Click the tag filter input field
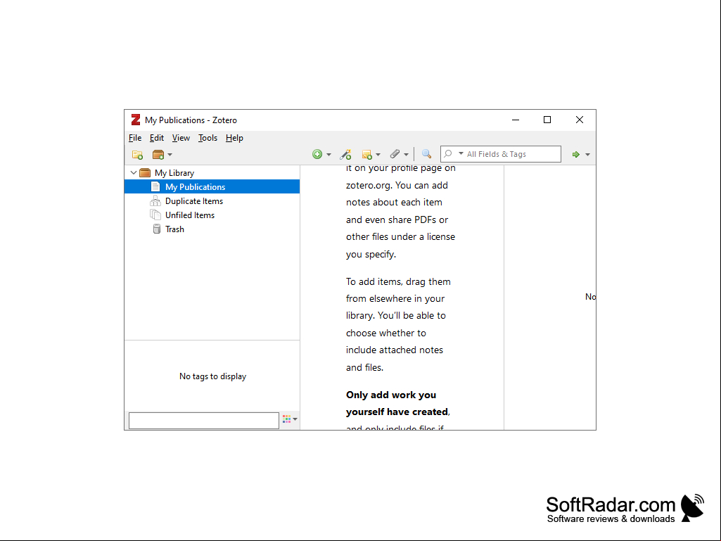The height and width of the screenshot is (541, 721). (x=204, y=421)
